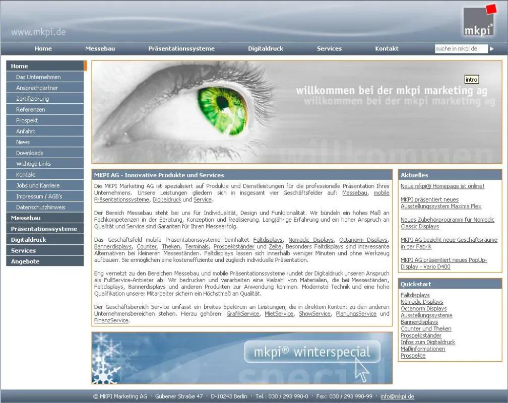Image resolution: width=508 pixels, height=403 pixels.
Task: Expand Digitaldruck section in sidebar
Action: (45, 240)
